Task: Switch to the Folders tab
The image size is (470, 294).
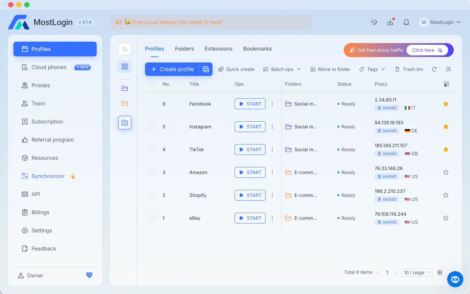Action: coord(184,49)
